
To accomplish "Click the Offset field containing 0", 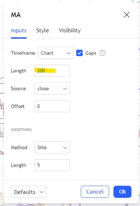I will tap(52, 106).
